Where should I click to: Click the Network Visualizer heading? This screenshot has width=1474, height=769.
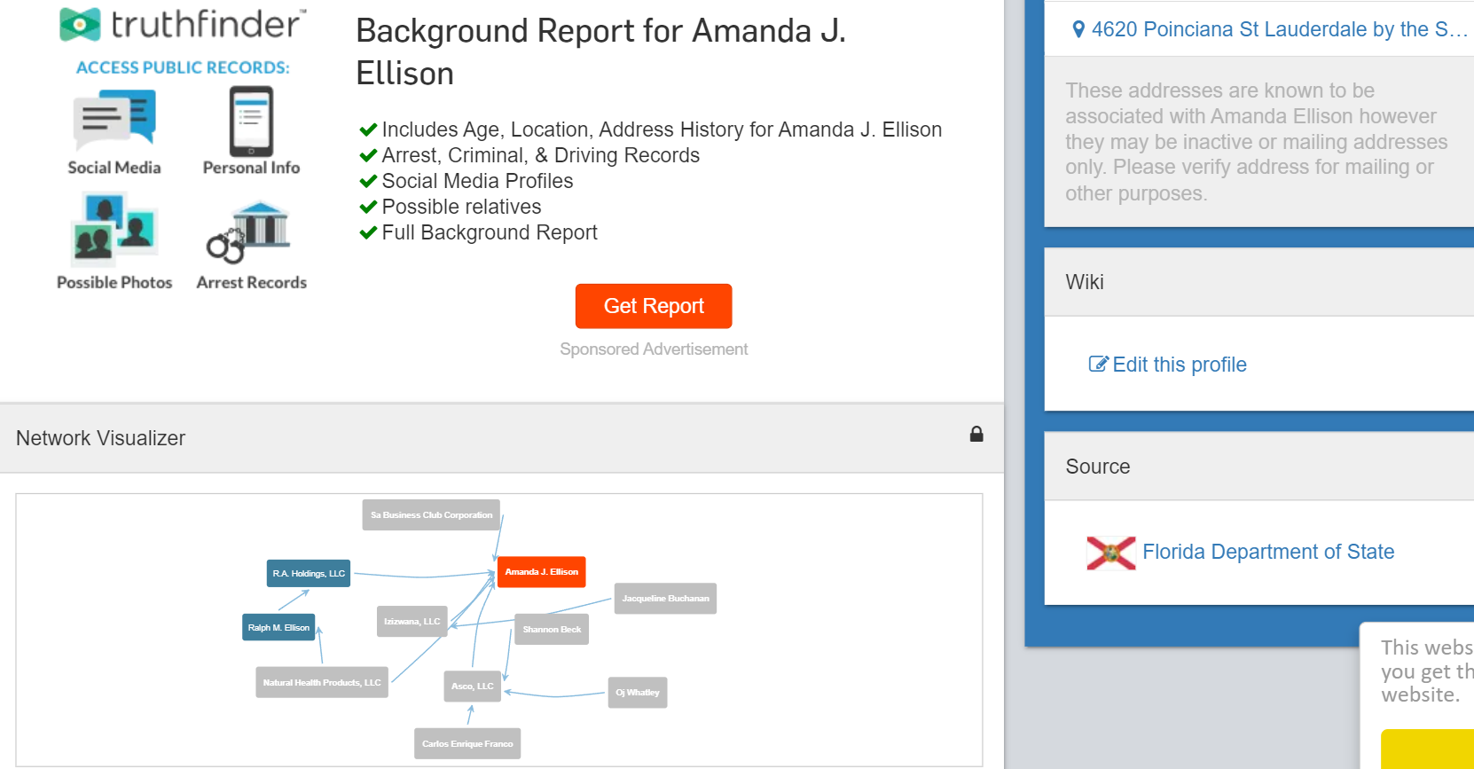click(x=101, y=438)
